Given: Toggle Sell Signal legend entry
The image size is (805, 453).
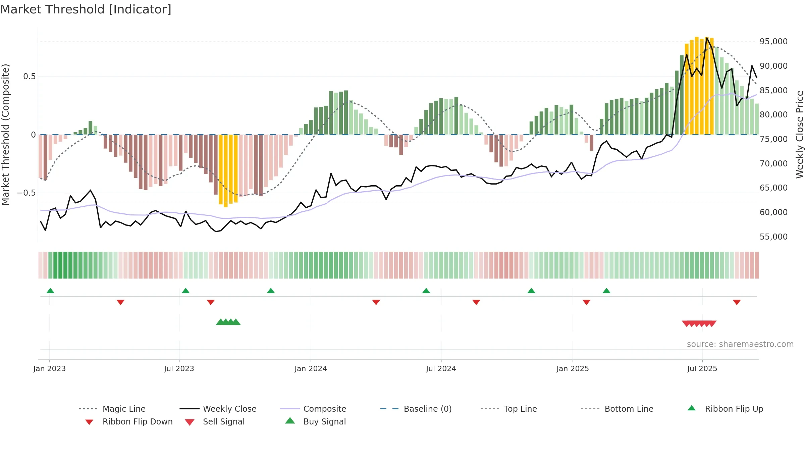Looking at the screenshot, I should point(215,421).
